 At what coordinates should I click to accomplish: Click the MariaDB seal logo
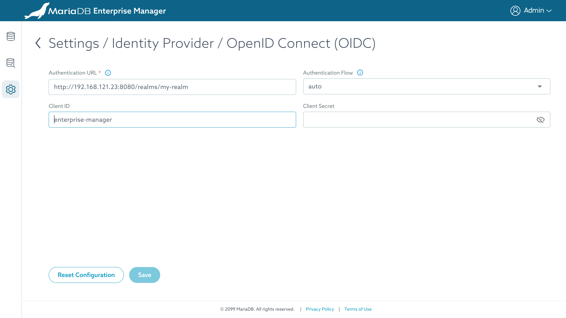[37, 11]
